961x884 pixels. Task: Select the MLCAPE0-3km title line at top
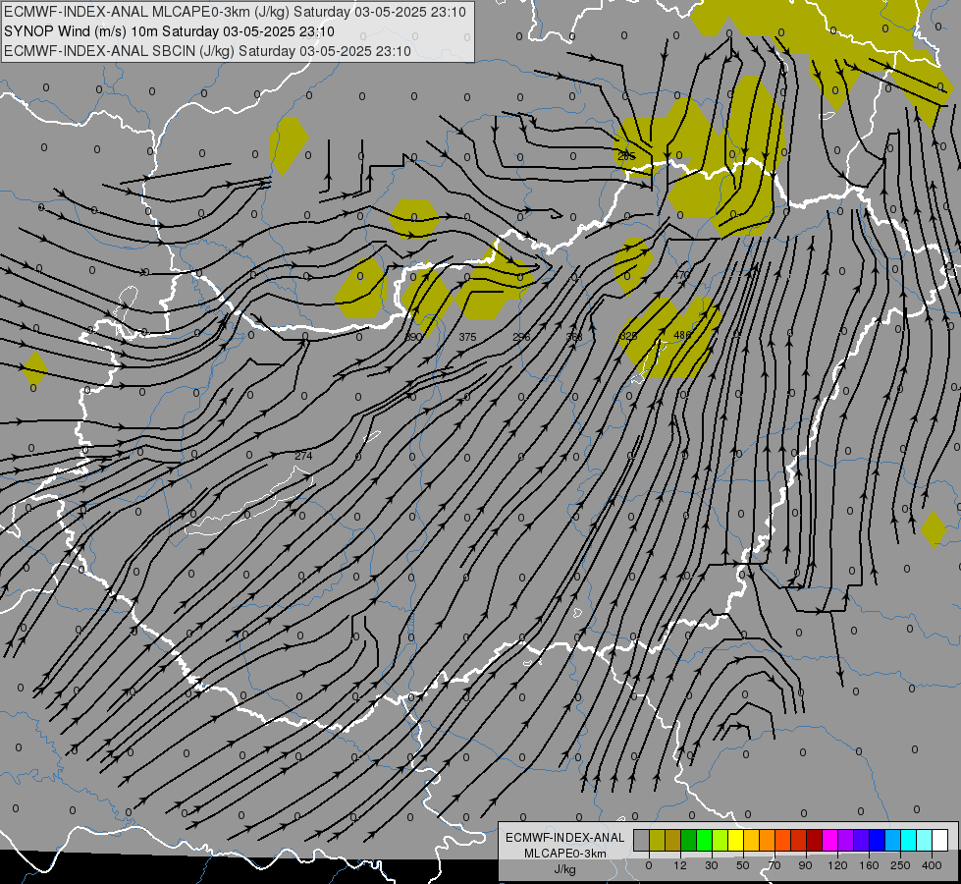click(235, 12)
